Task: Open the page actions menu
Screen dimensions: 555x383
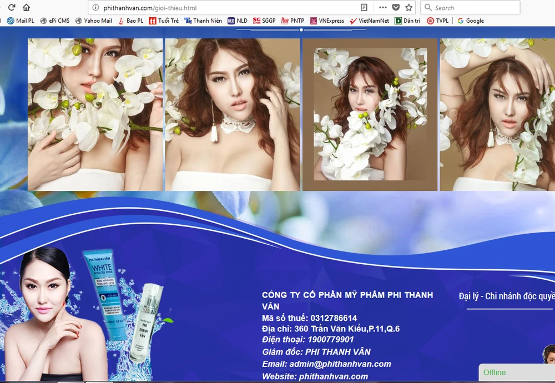Action: point(382,7)
